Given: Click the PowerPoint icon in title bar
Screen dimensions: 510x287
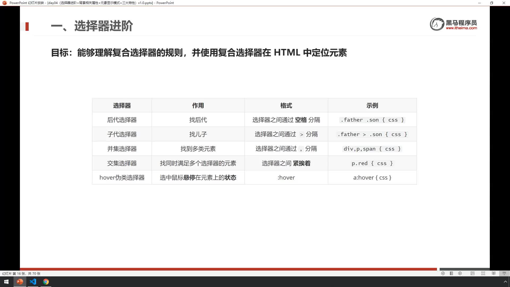Looking at the screenshot, I should click(5, 3).
